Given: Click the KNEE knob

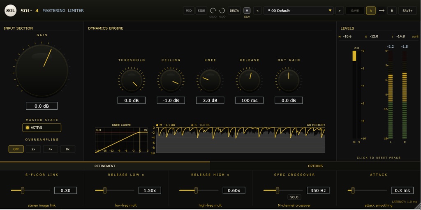Looking at the screenshot, I should click(x=210, y=80).
